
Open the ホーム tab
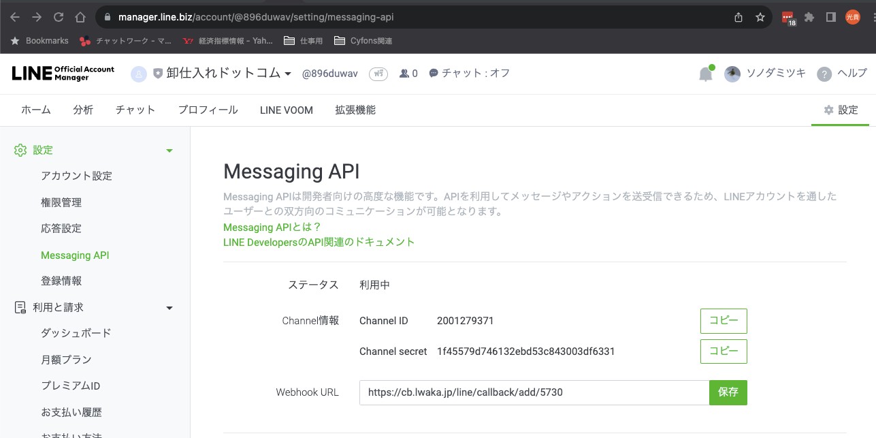36,110
